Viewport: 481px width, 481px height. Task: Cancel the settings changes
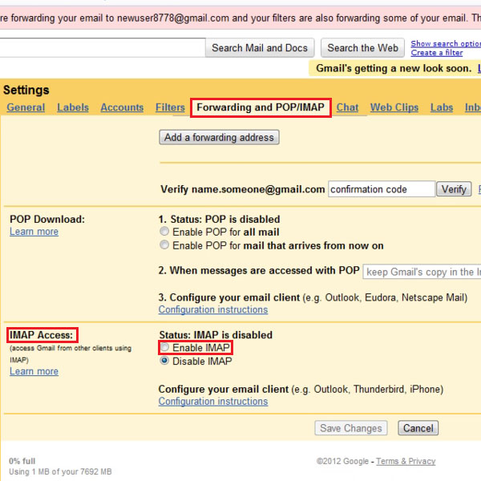click(x=418, y=428)
